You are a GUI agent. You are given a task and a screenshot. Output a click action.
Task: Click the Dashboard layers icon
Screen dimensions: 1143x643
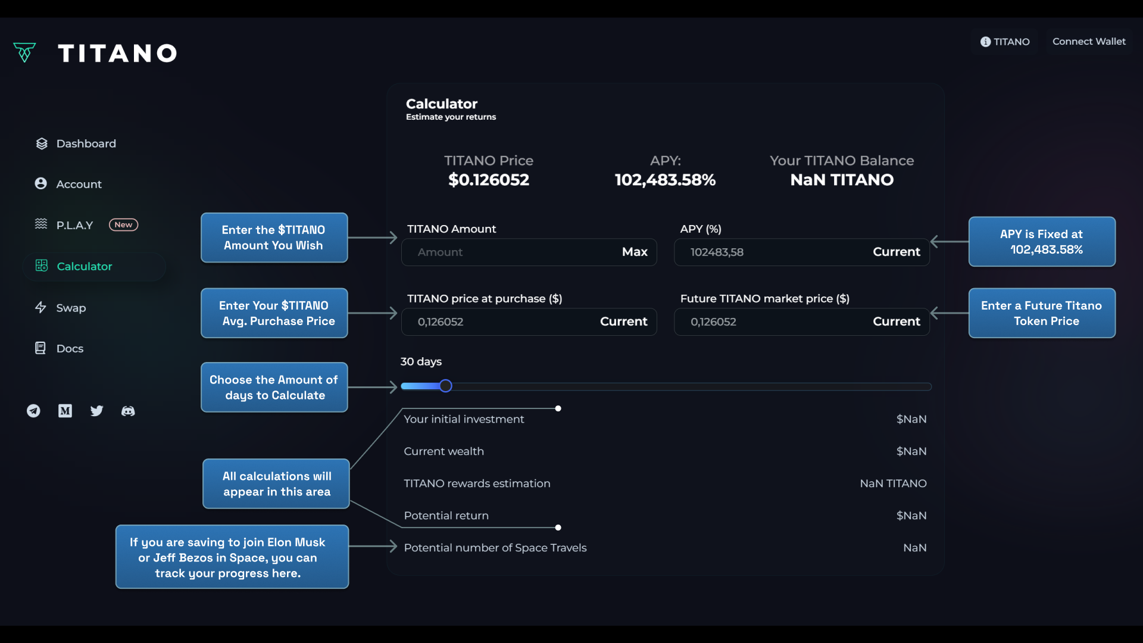coord(41,143)
